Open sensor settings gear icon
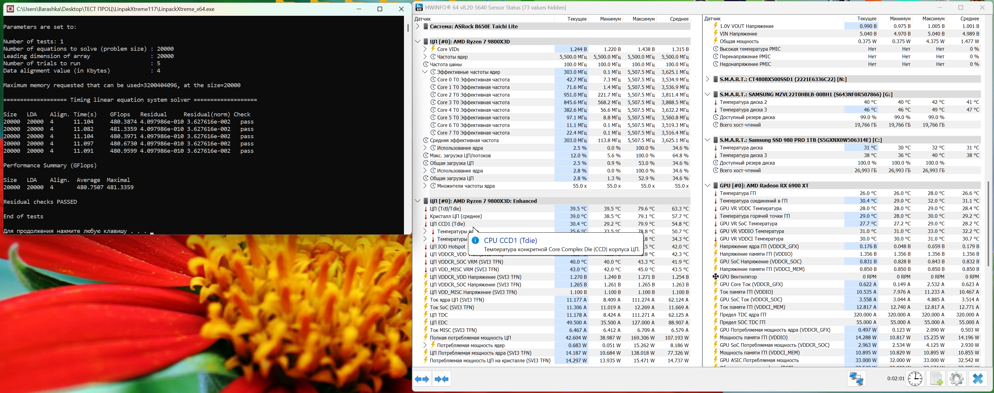Viewport: 994px width, 393px height. 957,379
